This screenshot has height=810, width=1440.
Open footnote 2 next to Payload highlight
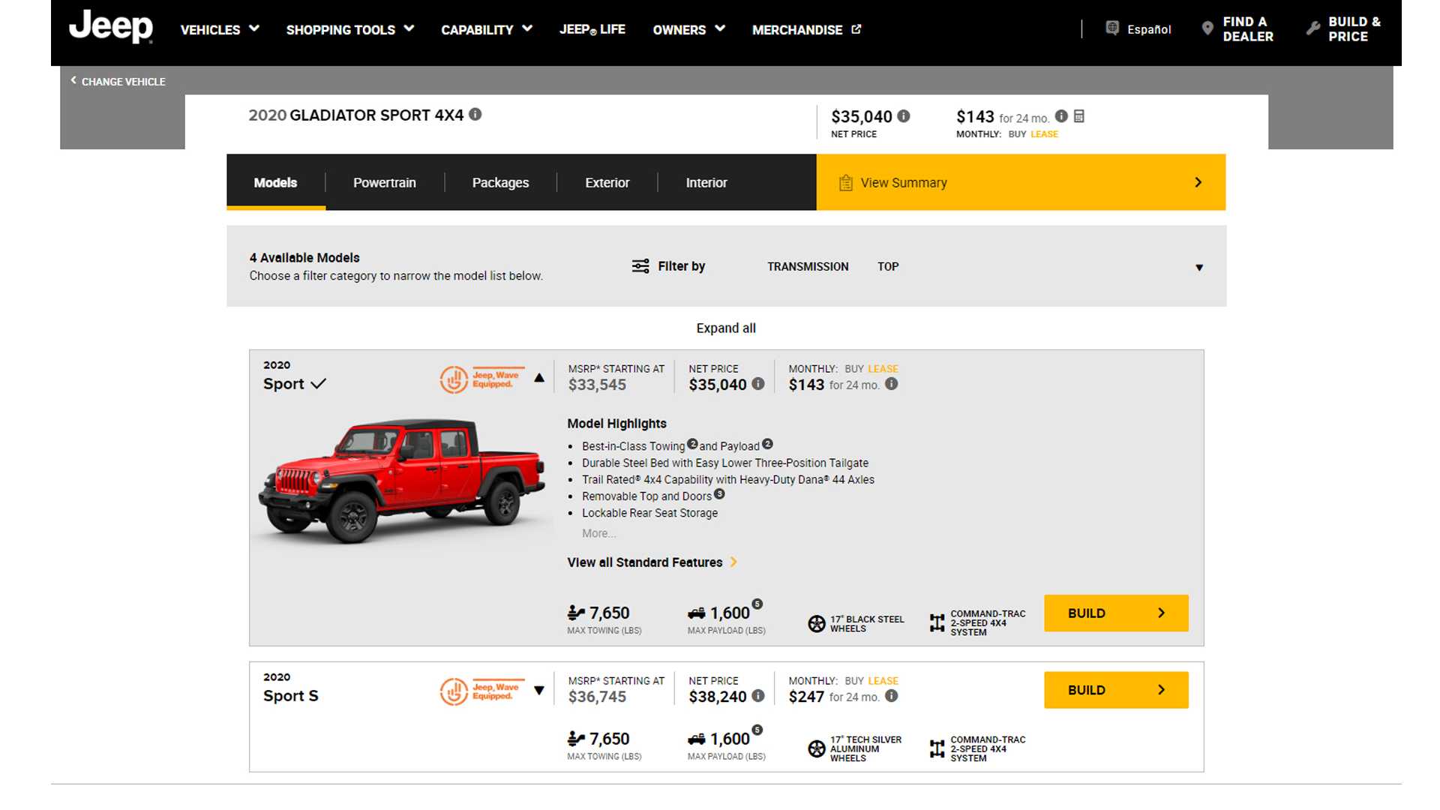pyautogui.click(x=767, y=443)
